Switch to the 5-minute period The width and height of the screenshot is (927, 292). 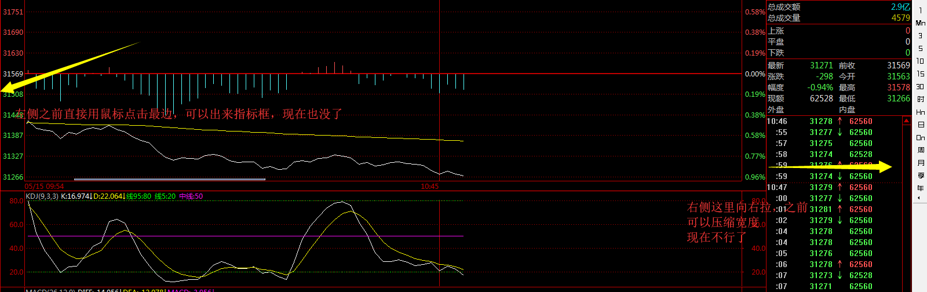point(920,49)
